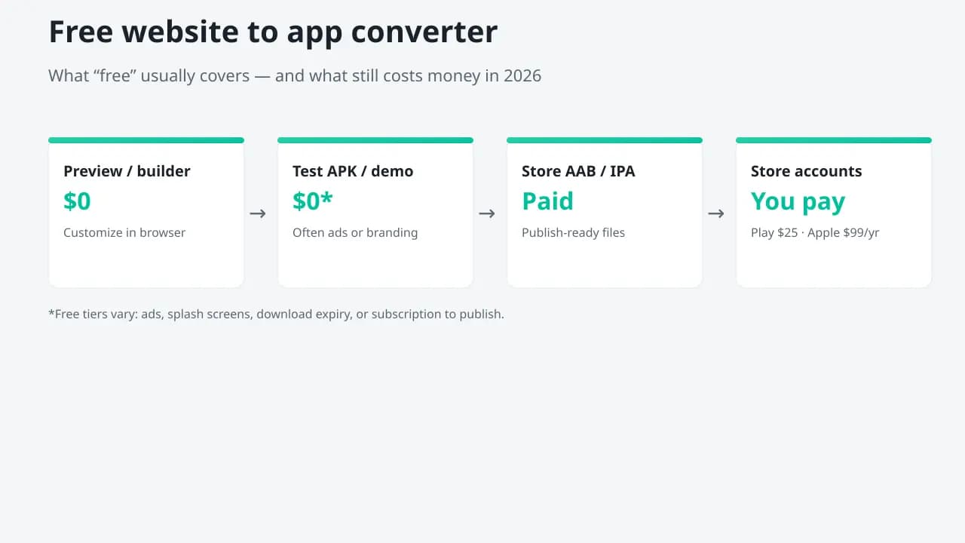The width and height of the screenshot is (965, 543).
Task: Click 'Often ads or branding' text
Action: point(355,232)
